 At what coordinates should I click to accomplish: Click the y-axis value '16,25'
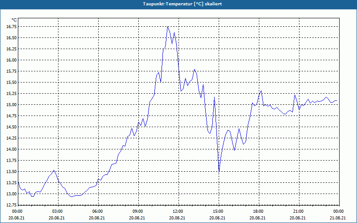point(12,49)
